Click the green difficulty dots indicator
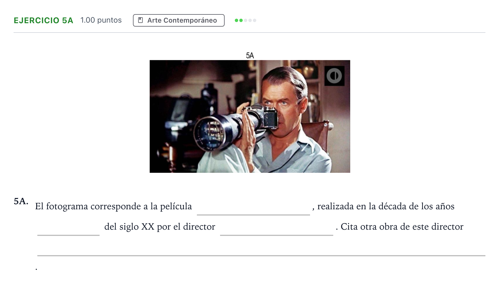Image resolution: width=499 pixels, height=297 pixels. (246, 20)
